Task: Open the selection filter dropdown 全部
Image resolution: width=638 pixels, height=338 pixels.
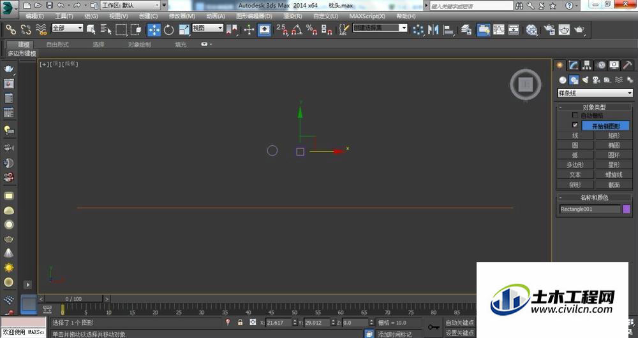Action: (x=68, y=27)
